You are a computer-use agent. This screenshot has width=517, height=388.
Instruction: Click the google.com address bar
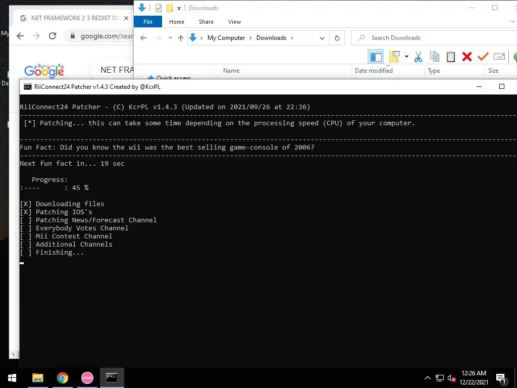107,36
